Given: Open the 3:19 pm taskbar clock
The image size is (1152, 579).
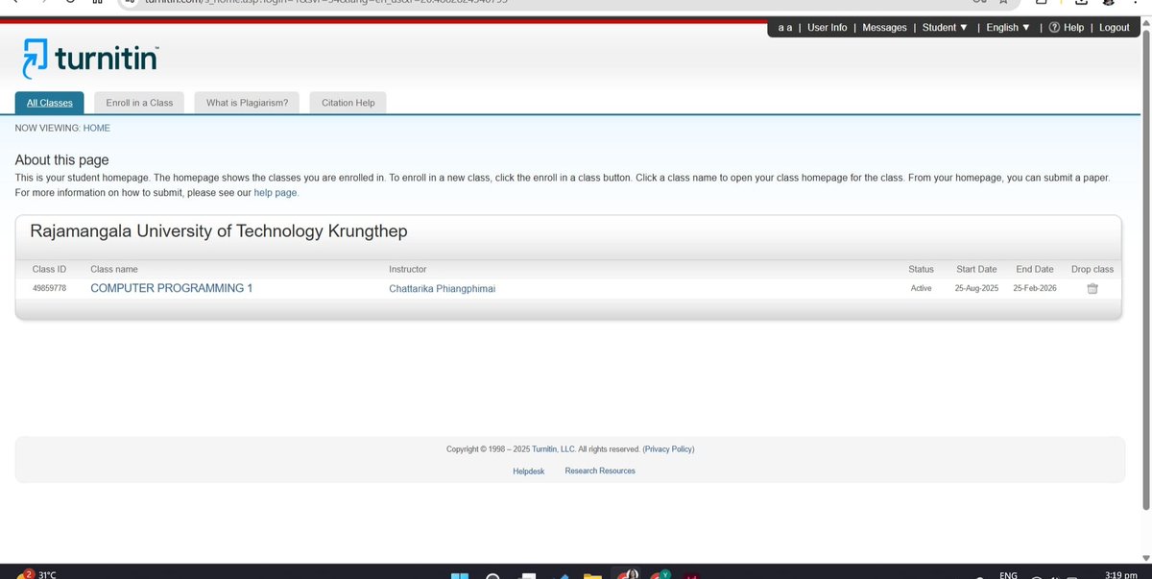Looking at the screenshot, I should (1120, 574).
